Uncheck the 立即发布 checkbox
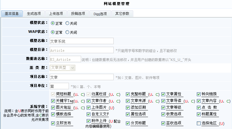This screenshot has height=129, width=232. pos(53,123)
